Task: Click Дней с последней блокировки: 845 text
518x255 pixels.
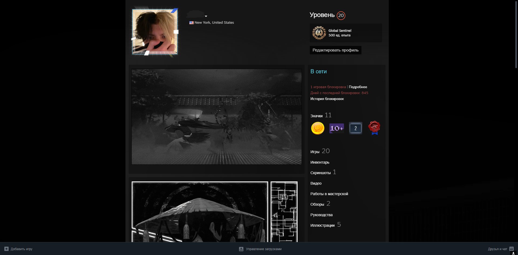Action: click(339, 93)
